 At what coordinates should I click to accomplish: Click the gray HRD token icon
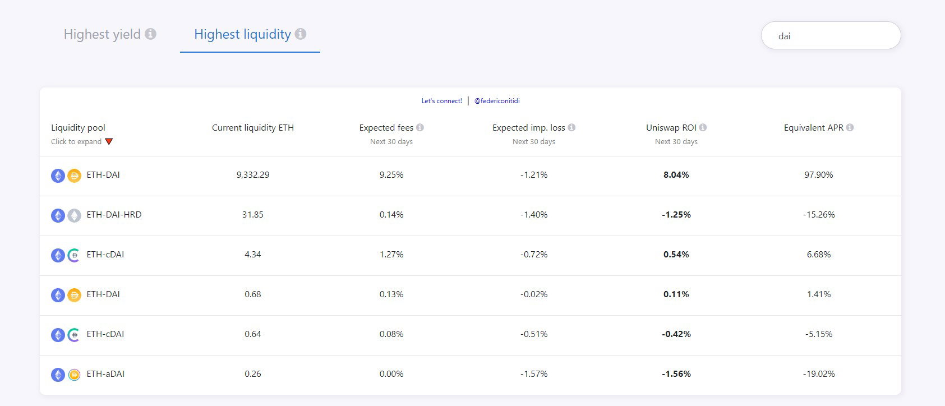[x=74, y=215]
